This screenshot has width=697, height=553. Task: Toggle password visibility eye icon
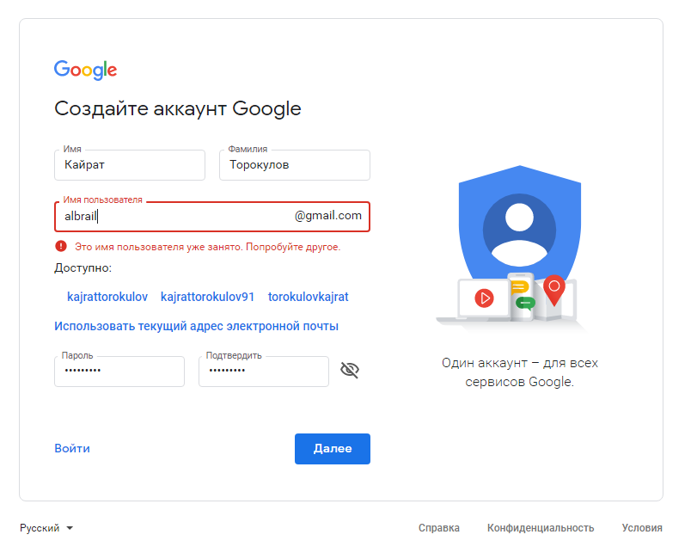[x=350, y=371]
